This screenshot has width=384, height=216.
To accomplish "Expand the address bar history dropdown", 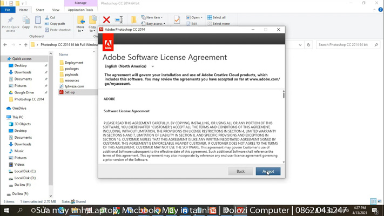I will coord(300,45).
